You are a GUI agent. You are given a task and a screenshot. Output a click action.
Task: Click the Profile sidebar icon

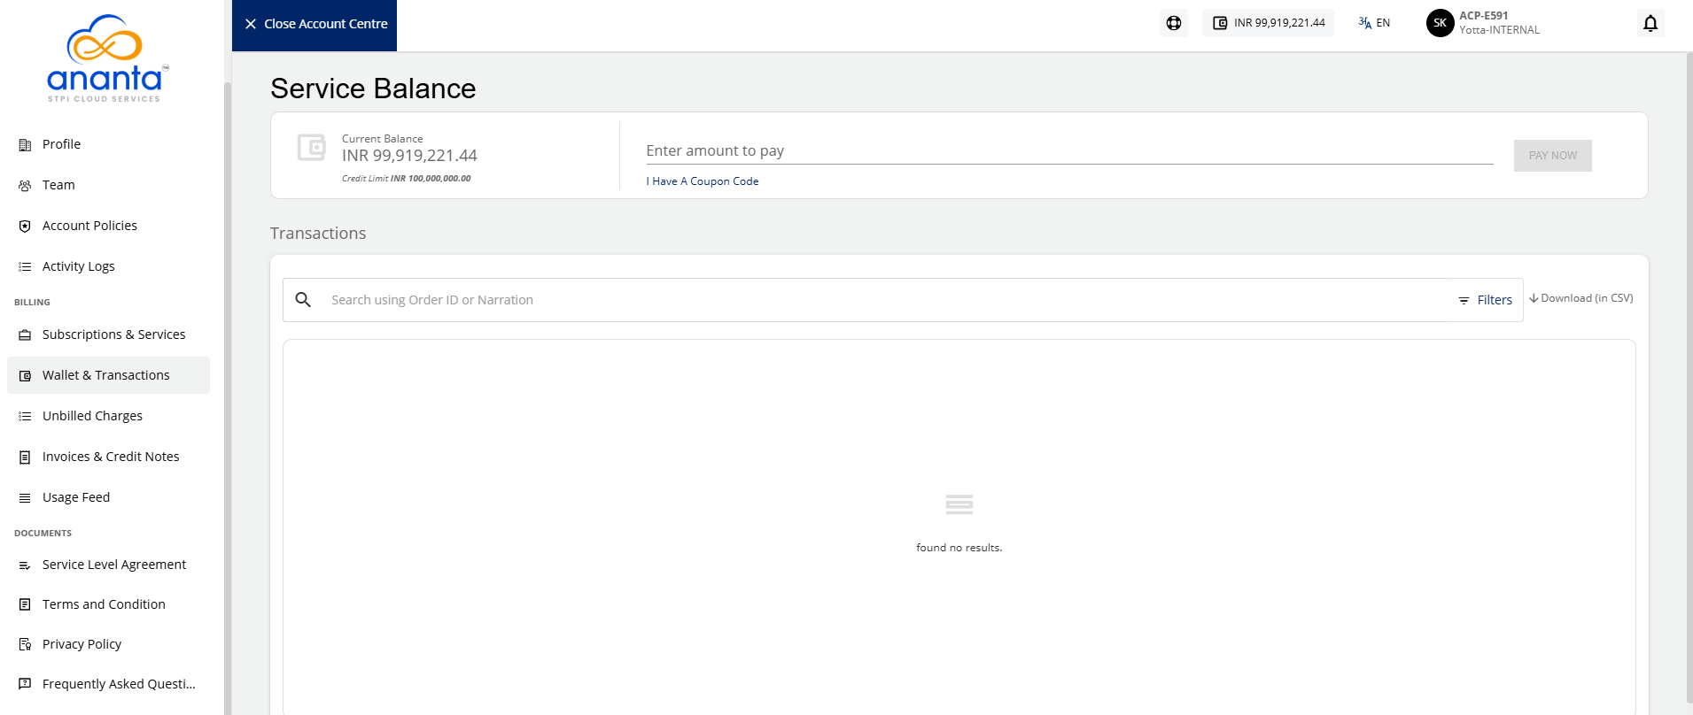(x=25, y=145)
